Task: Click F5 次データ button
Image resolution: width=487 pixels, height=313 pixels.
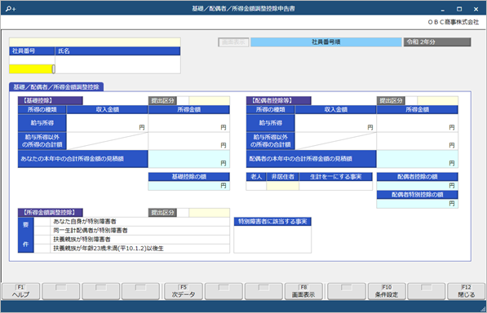Action: click(x=184, y=291)
